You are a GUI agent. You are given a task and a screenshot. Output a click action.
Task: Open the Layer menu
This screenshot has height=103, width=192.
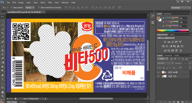[28, 2]
